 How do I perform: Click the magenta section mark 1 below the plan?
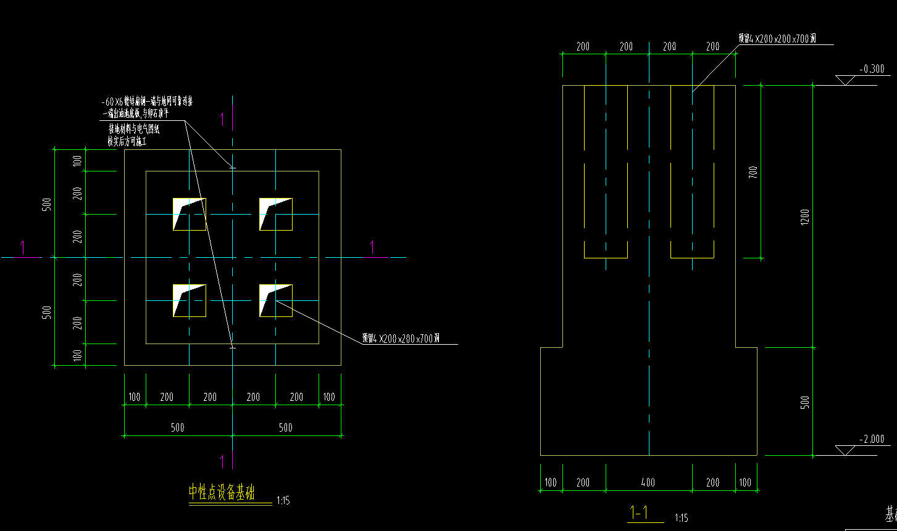(222, 461)
